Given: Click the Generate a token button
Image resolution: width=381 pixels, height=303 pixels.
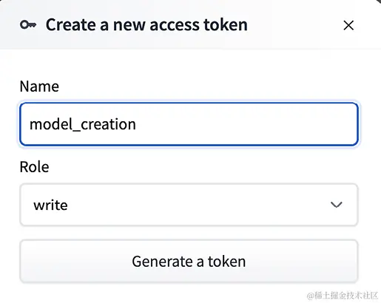Looking at the screenshot, I should [x=189, y=261].
